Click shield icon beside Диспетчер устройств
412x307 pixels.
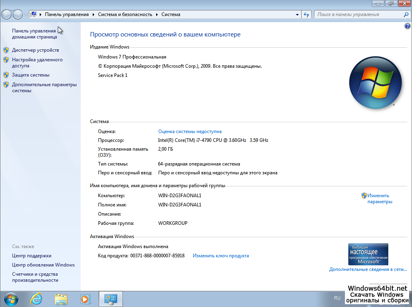click(6, 50)
